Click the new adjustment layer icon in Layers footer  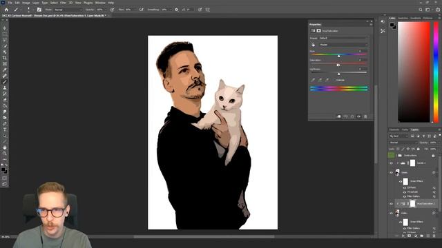[x=416, y=236]
